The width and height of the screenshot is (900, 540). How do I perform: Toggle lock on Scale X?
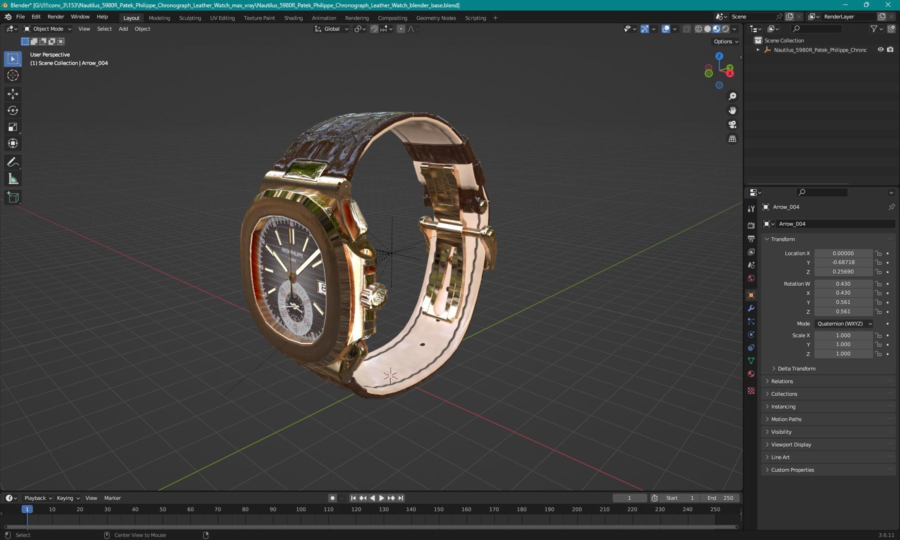pyautogui.click(x=878, y=335)
